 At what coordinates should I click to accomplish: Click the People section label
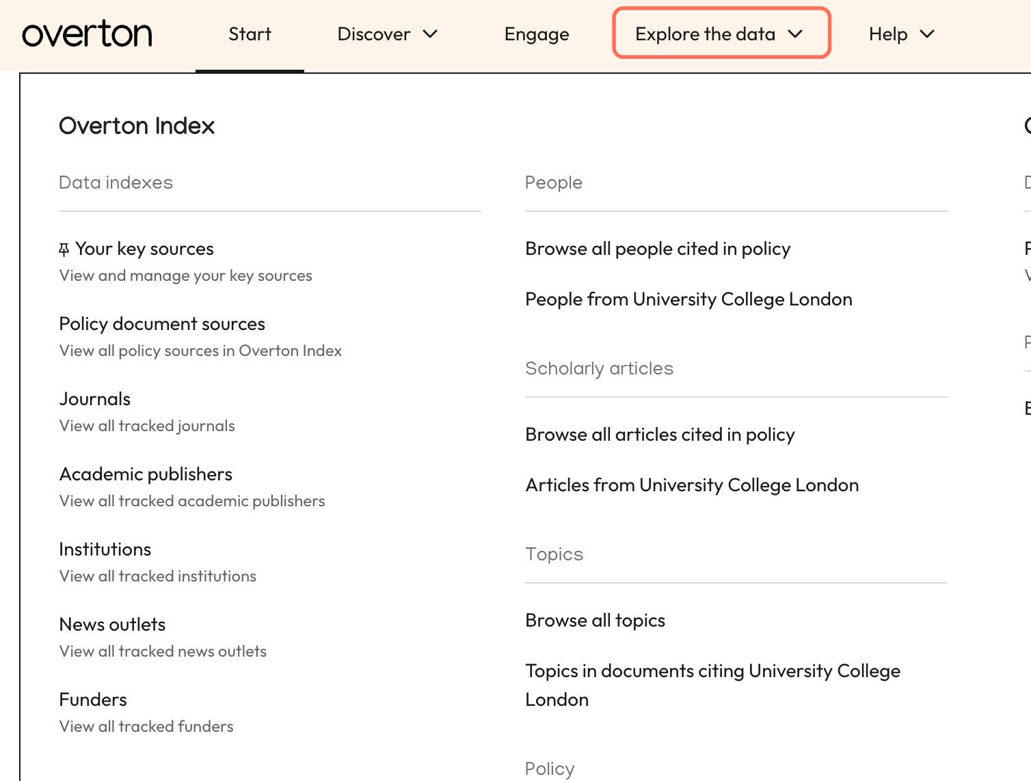tap(554, 182)
